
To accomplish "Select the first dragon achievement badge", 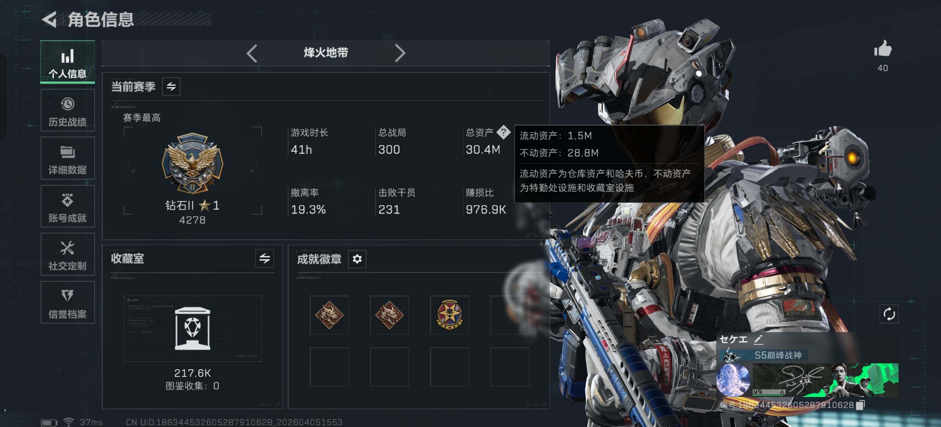I will coord(329,315).
